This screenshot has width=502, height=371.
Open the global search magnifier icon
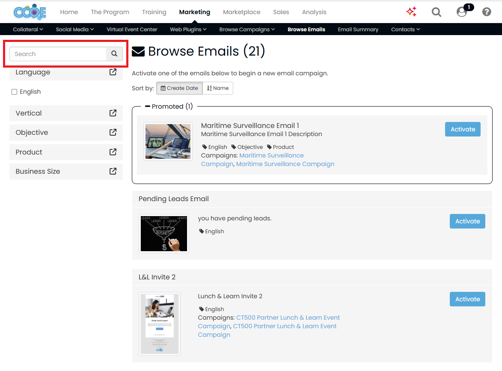437,12
